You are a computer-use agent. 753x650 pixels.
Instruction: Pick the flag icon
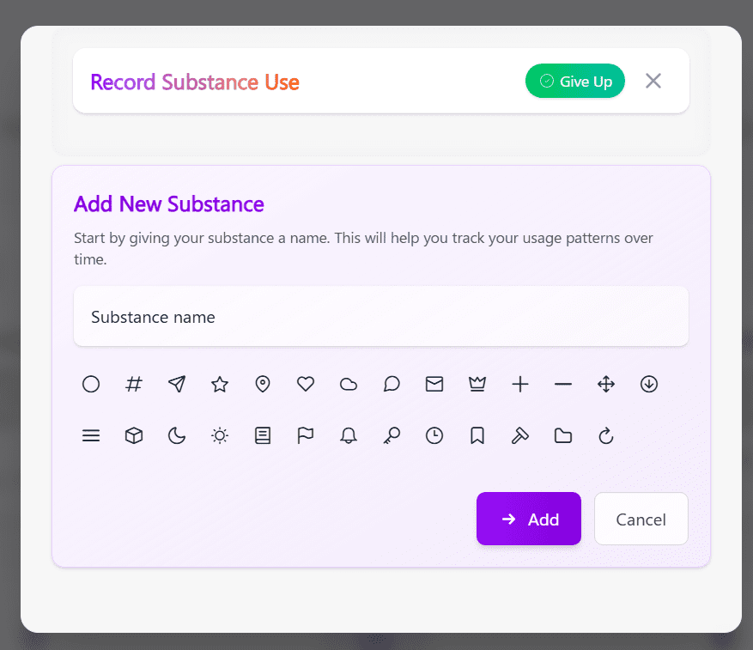(306, 436)
